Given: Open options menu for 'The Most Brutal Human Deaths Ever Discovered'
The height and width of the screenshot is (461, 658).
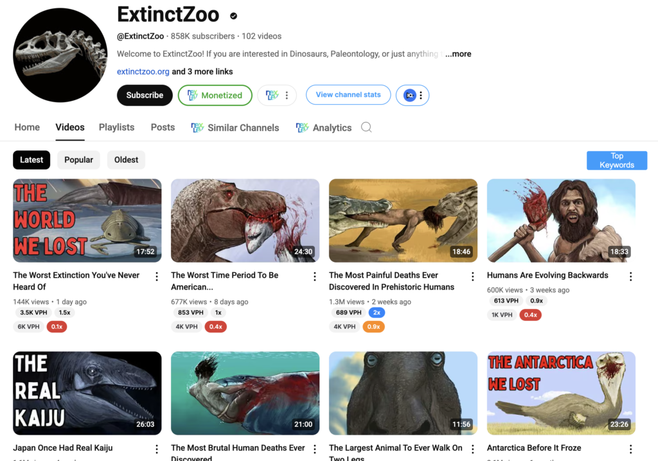Looking at the screenshot, I should click(315, 449).
